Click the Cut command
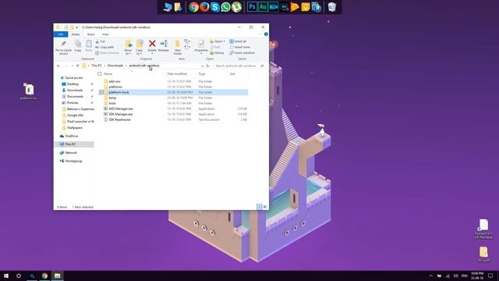The height and width of the screenshot is (281, 499). pyautogui.click(x=100, y=41)
